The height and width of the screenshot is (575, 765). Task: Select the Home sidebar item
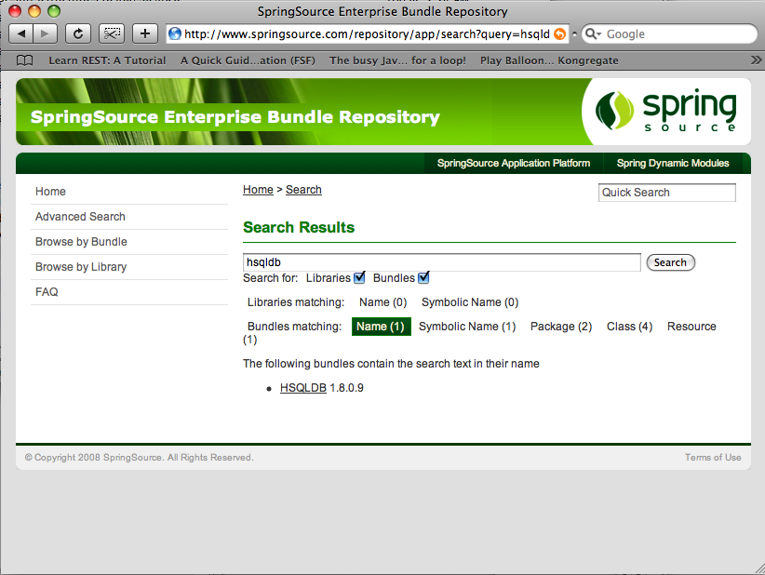coord(50,191)
